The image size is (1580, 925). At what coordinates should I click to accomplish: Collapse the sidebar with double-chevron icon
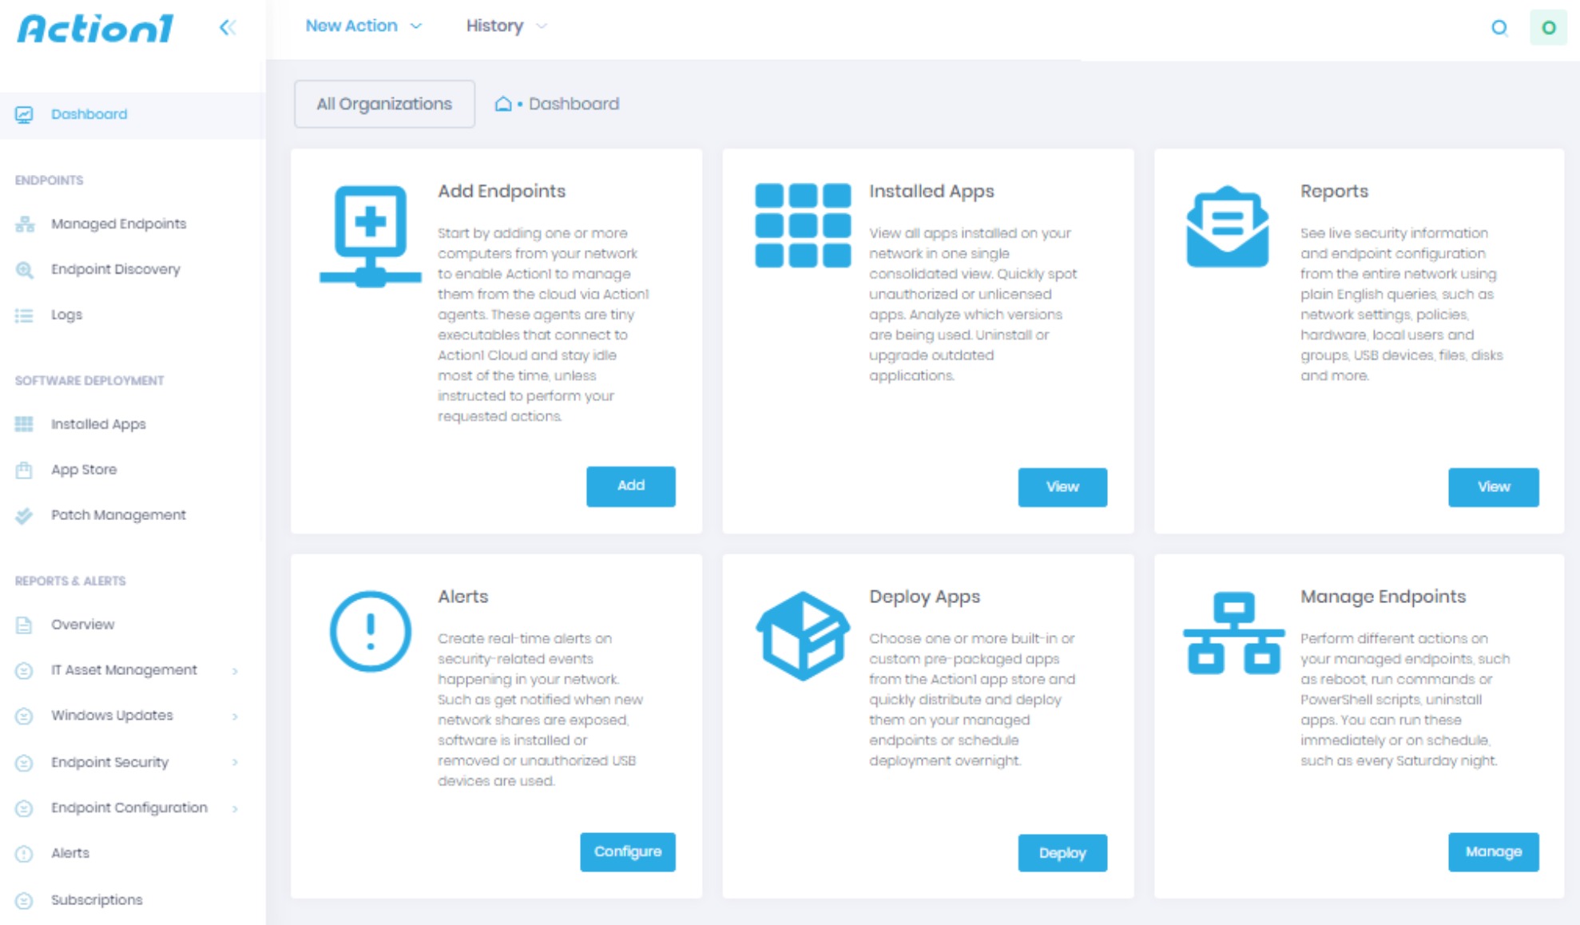pos(228,27)
